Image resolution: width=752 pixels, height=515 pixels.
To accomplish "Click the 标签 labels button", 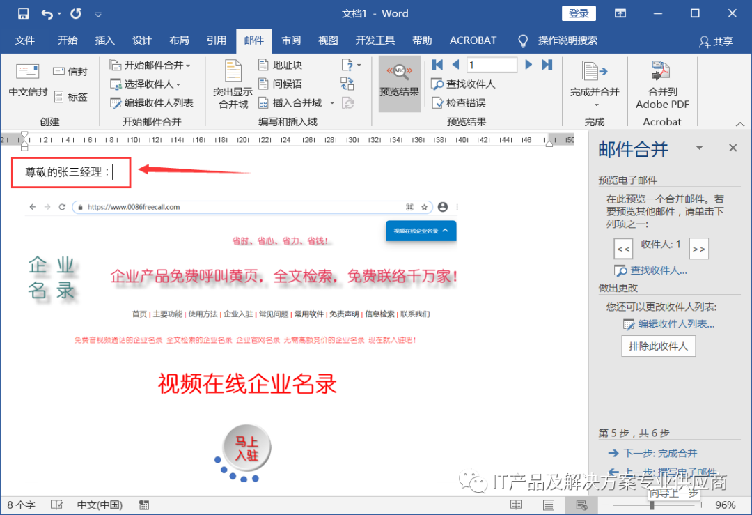I will (70, 97).
